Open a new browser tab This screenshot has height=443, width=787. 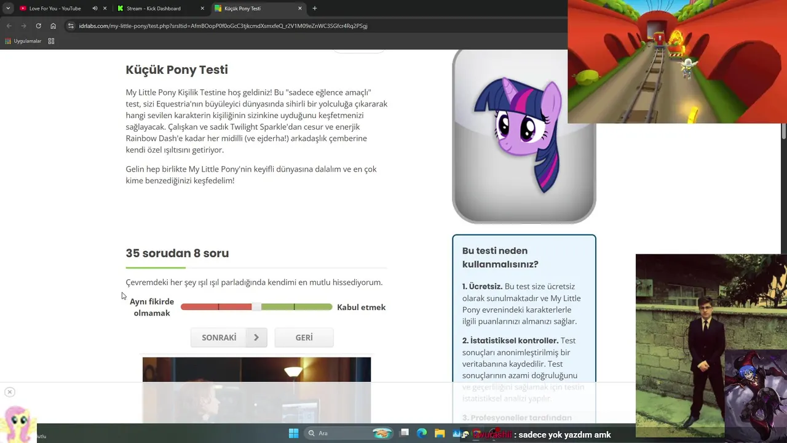pyautogui.click(x=315, y=9)
